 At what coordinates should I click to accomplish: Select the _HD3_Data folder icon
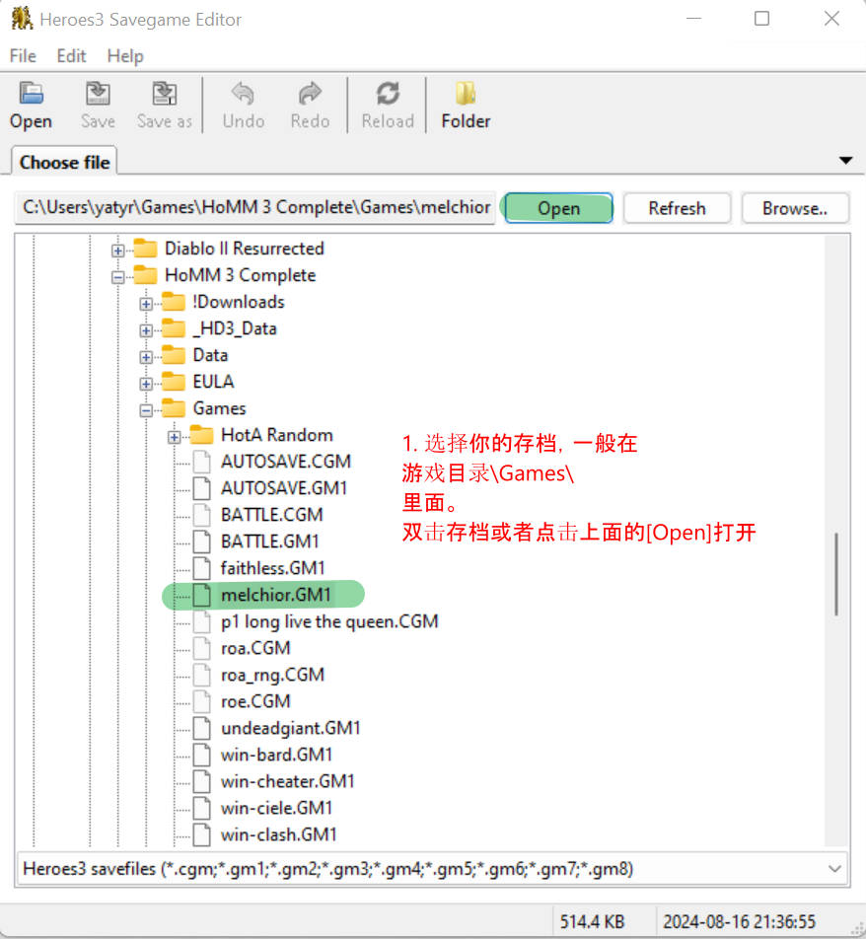(x=174, y=328)
